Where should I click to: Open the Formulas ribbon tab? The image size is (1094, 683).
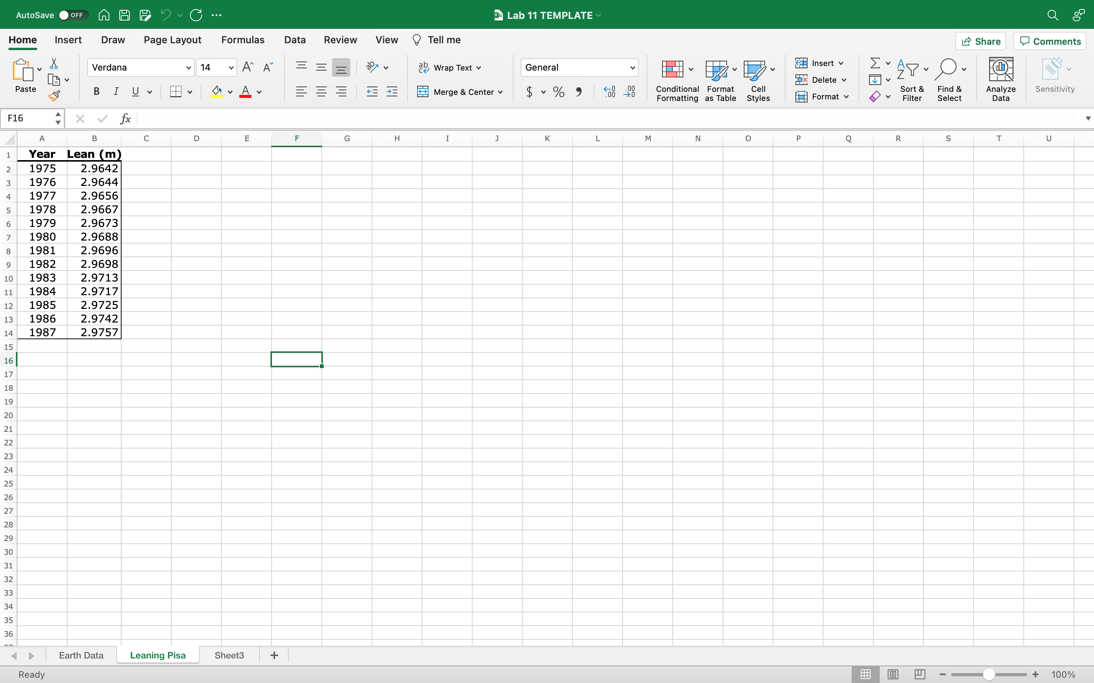243,40
